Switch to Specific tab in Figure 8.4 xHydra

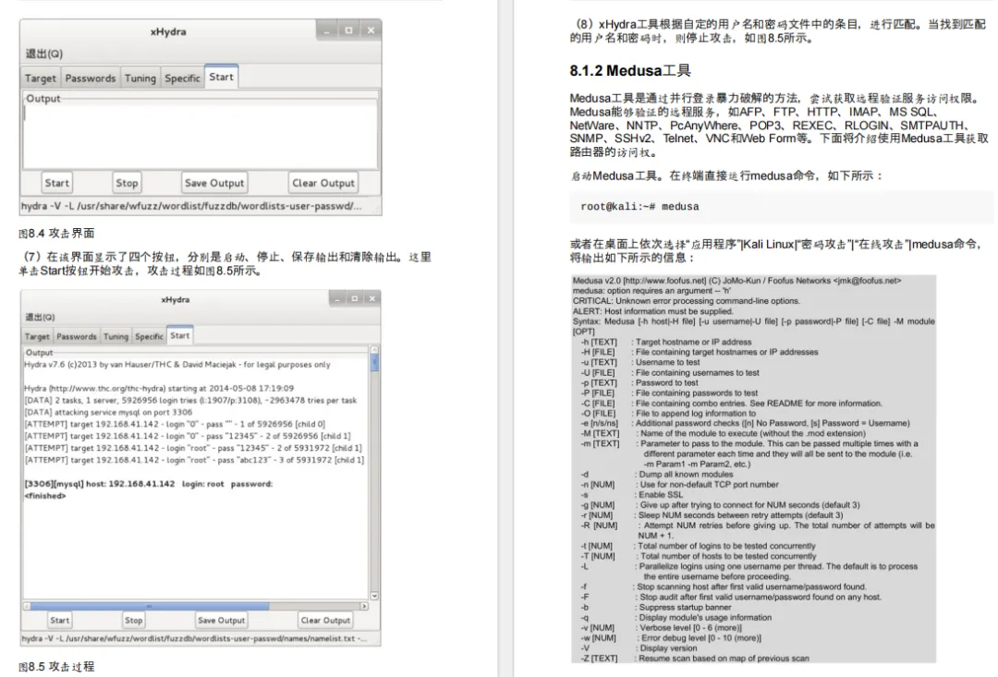coord(182,79)
